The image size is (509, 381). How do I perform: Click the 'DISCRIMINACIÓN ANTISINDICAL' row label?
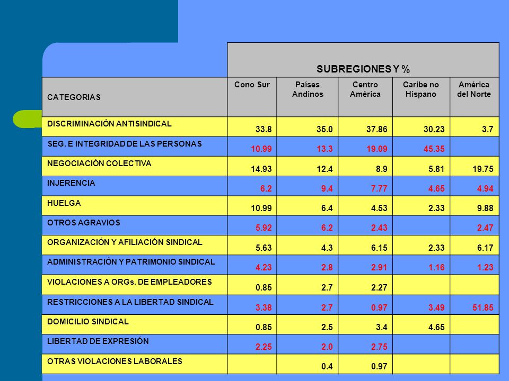click(109, 124)
